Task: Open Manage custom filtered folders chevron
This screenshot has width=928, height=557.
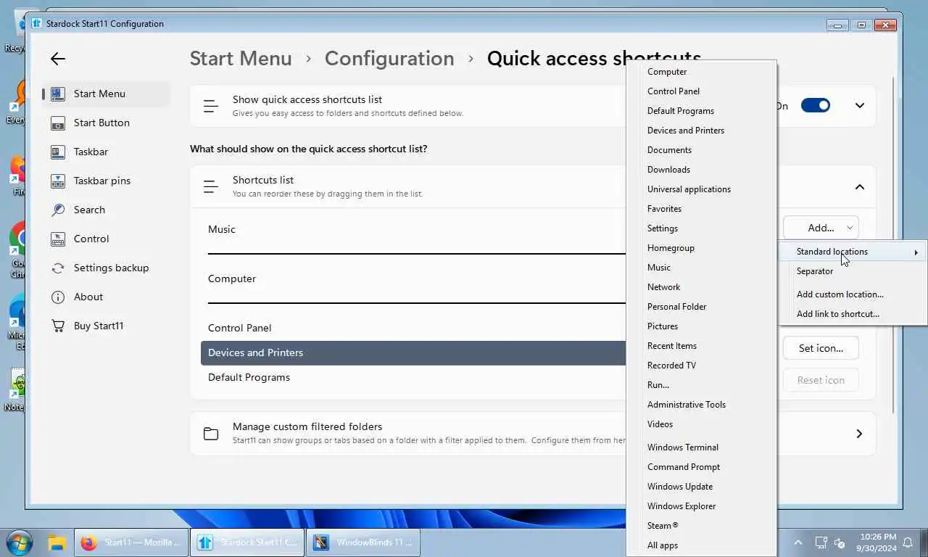Action: click(860, 434)
